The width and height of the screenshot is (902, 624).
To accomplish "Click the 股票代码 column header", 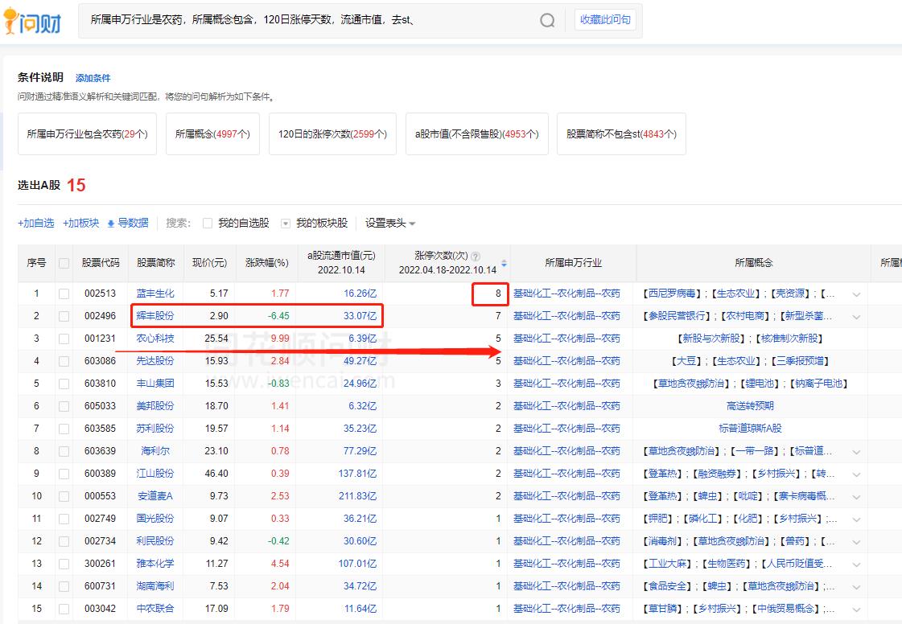I will tap(101, 263).
